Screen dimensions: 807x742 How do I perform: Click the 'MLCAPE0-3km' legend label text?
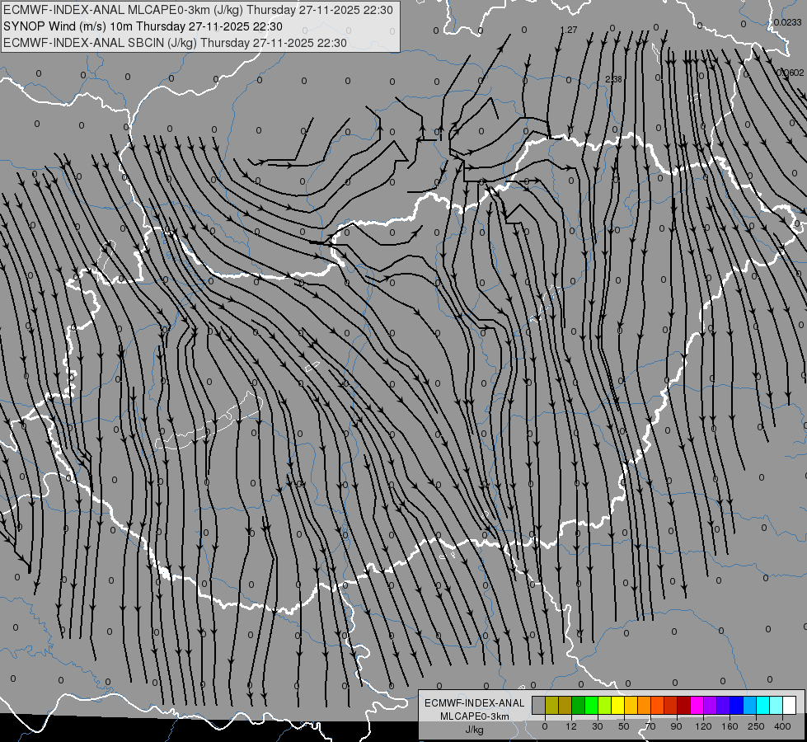click(475, 716)
